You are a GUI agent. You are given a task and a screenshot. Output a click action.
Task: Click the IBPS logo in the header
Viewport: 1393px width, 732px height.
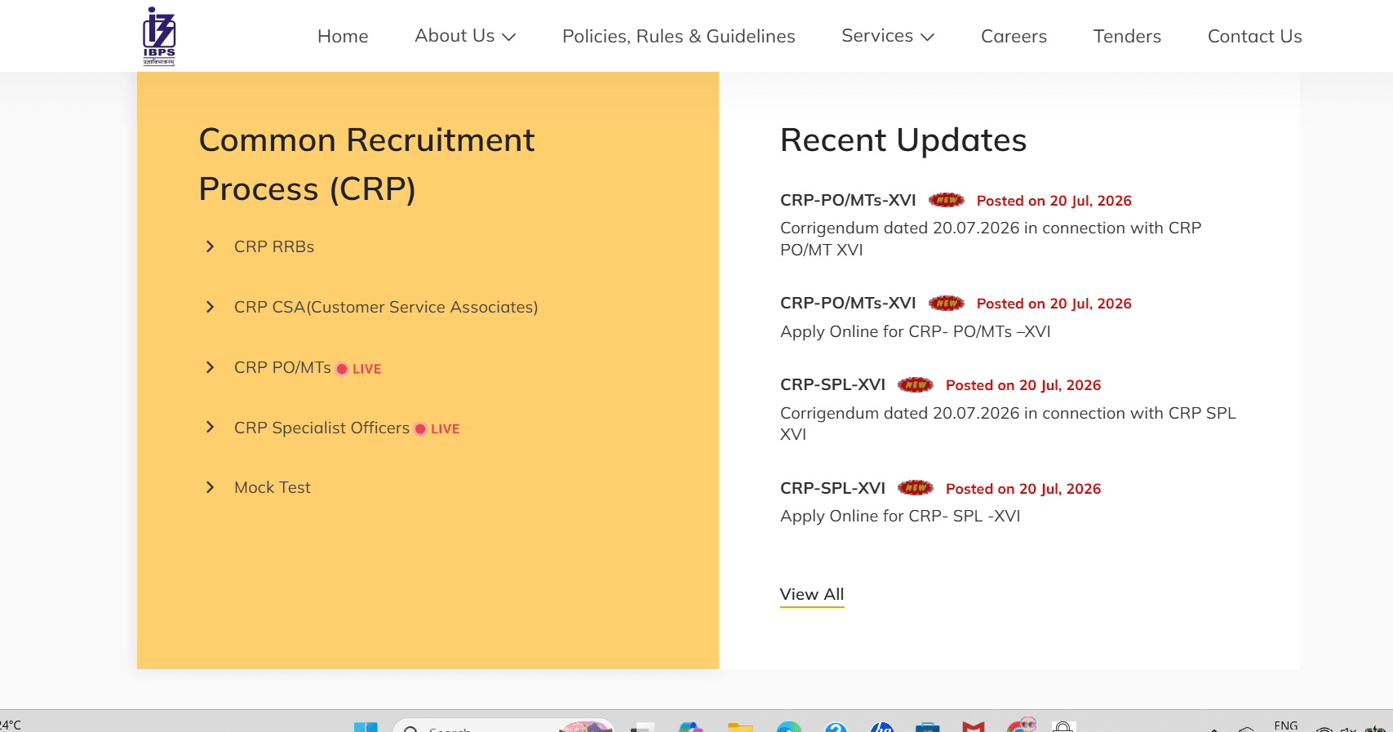pos(159,36)
